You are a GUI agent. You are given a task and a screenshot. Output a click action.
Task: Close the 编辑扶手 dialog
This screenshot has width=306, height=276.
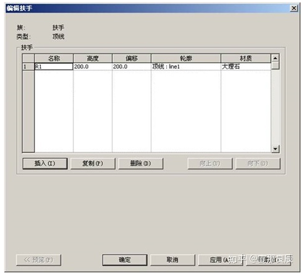294,8
